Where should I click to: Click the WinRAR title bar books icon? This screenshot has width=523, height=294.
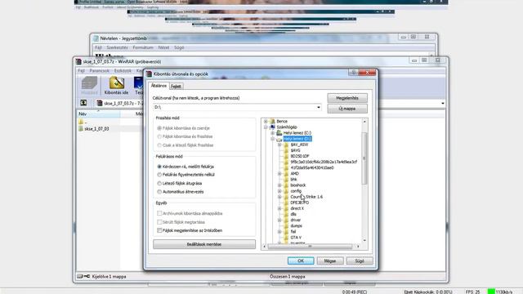click(78, 62)
